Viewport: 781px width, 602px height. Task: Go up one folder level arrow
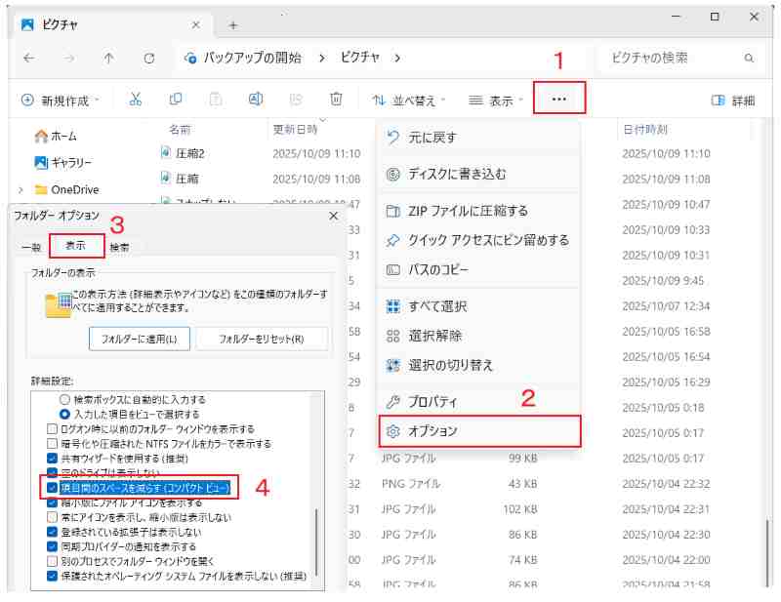[x=108, y=59]
